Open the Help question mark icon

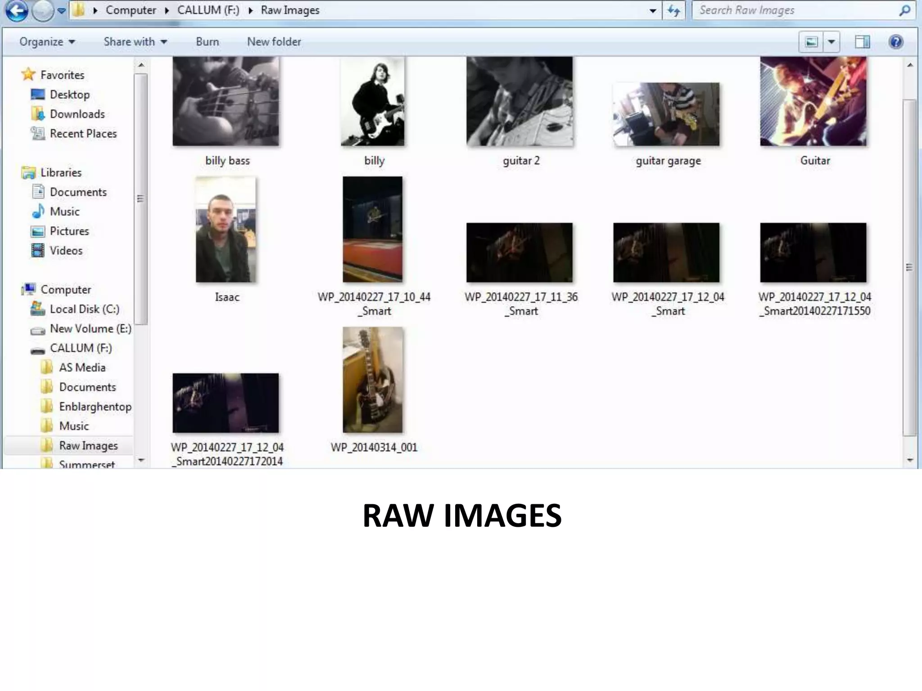[896, 42]
